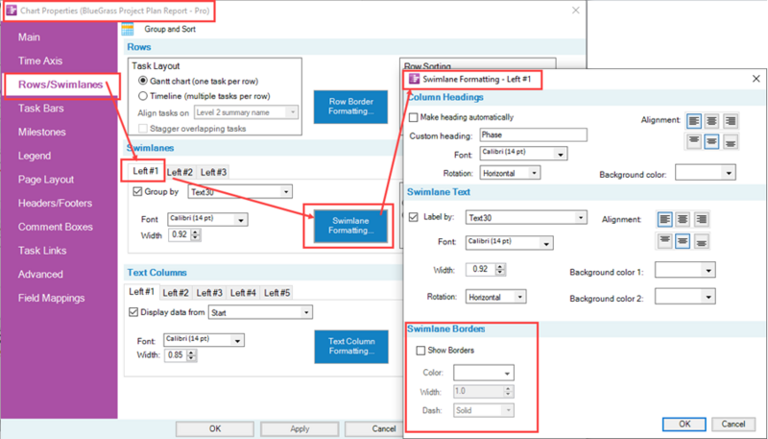
Task: Open Background color 2 picker
Action: click(x=685, y=297)
